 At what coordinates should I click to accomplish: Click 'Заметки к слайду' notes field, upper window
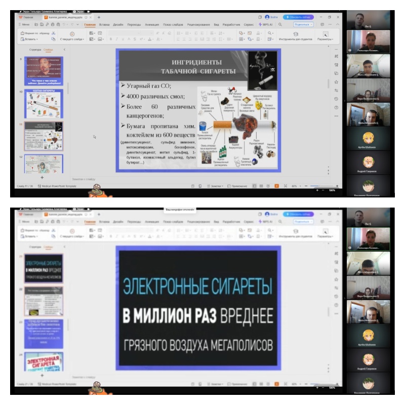pos(84,179)
